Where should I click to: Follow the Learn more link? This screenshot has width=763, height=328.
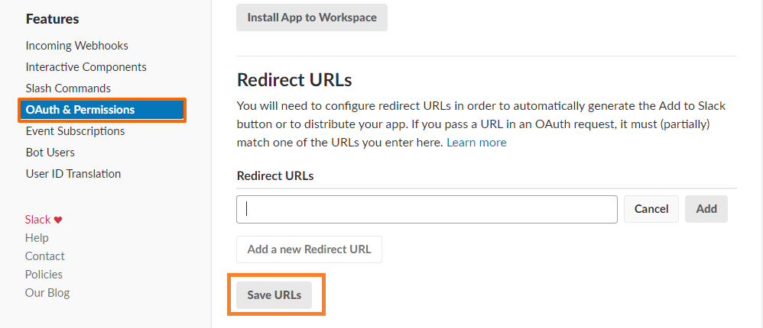click(x=476, y=143)
